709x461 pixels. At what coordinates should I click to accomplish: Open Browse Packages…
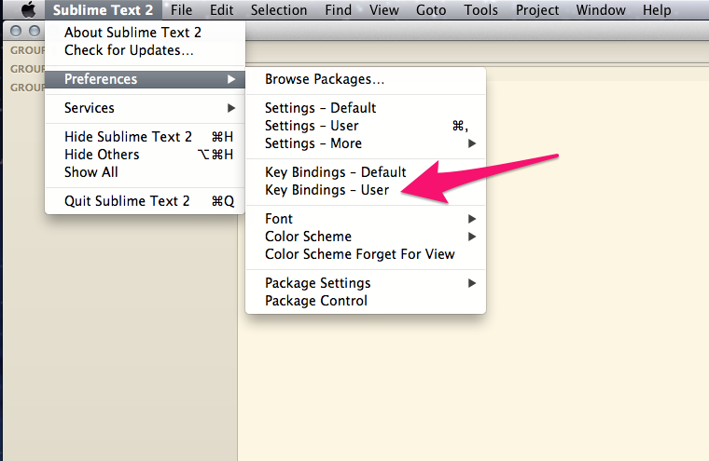point(324,80)
